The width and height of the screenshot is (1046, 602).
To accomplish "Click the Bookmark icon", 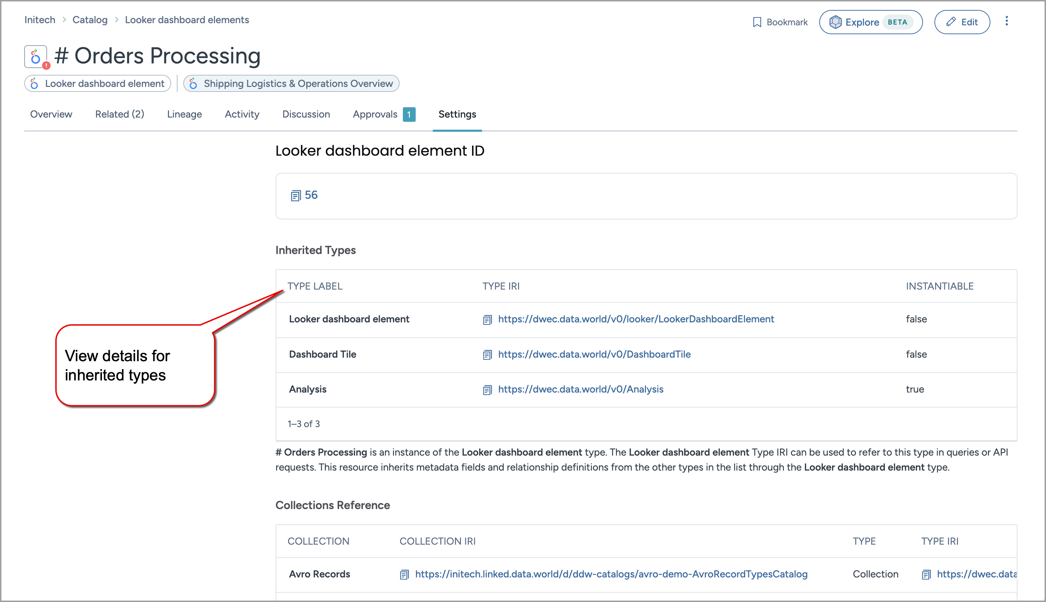I will click(x=757, y=22).
